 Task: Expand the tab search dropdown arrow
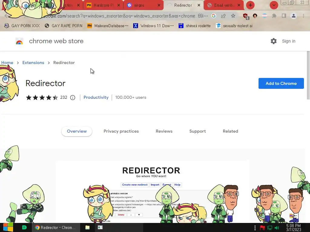pyautogui.click(x=274, y=5)
